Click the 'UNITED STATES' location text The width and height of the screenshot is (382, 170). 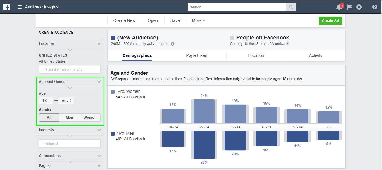point(53,55)
